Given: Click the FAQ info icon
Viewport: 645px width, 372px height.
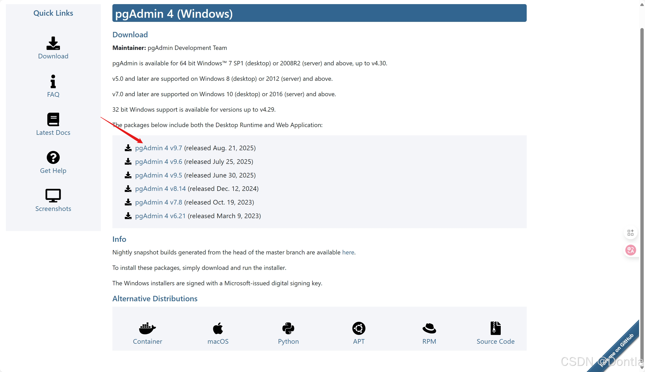Looking at the screenshot, I should pos(53,81).
